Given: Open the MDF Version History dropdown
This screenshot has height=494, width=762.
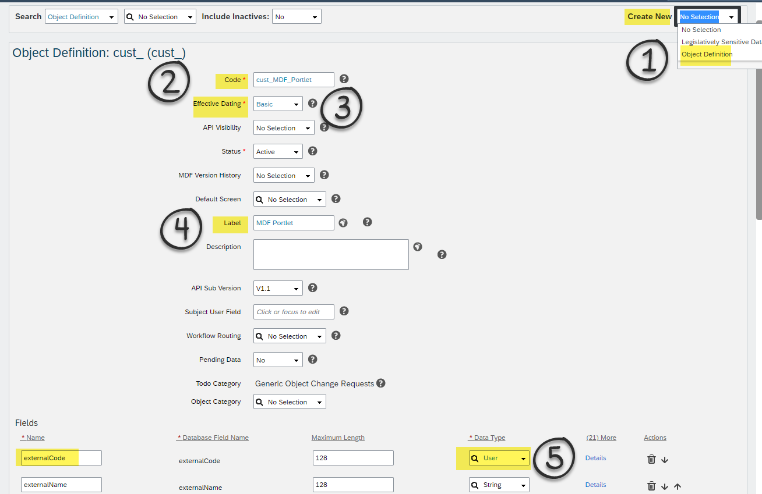Looking at the screenshot, I should pyautogui.click(x=284, y=176).
